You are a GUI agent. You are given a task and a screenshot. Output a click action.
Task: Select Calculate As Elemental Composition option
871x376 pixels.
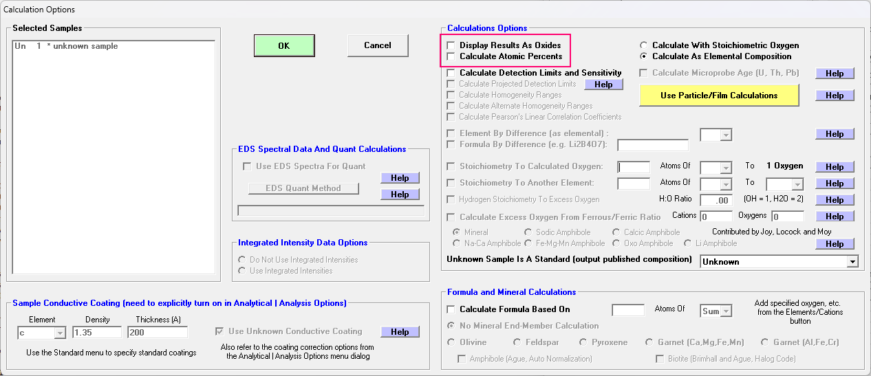644,56
